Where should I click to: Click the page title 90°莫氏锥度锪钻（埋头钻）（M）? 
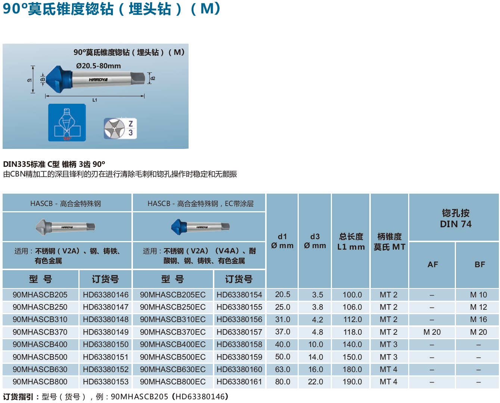(112, 9)
